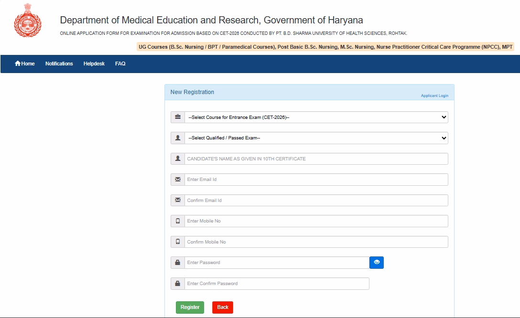The height and width of the screenshot is (318, 520).
Task: Click the Haryana government emblem logo
Action: 28,21
